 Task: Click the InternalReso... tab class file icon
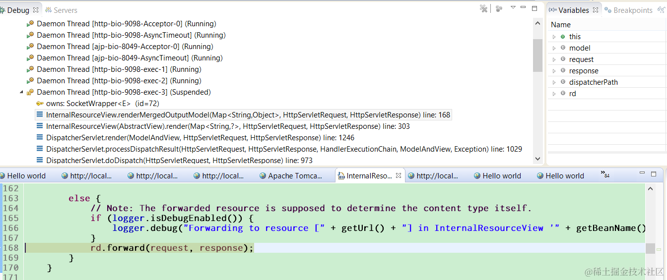pos(341,176)
